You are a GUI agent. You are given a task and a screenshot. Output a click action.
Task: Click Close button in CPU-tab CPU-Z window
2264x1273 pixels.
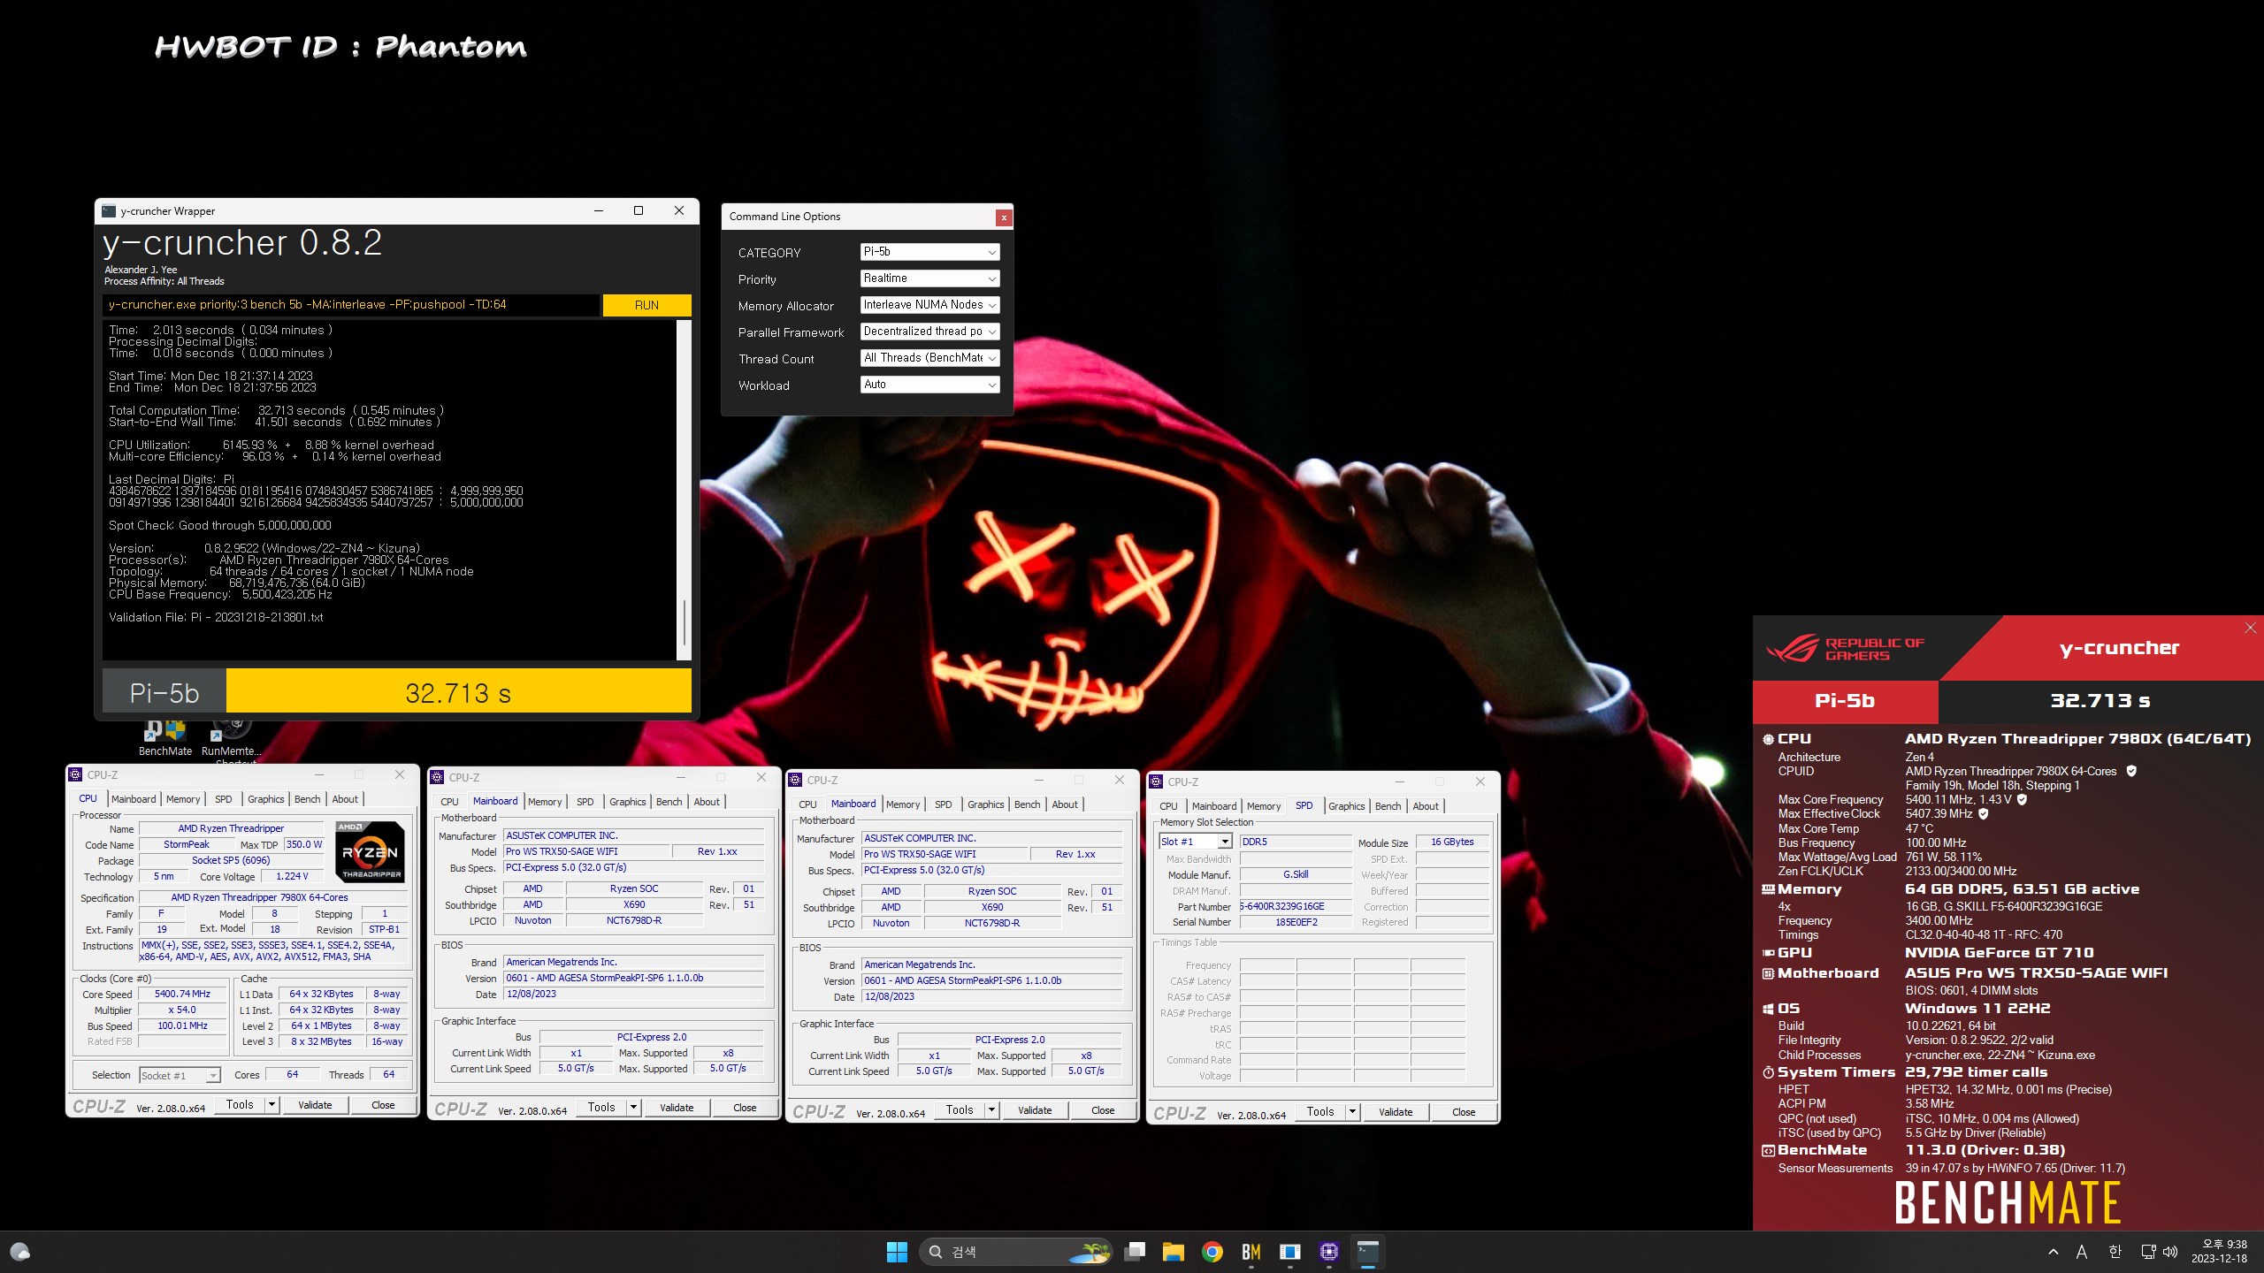pos(383,1105)
